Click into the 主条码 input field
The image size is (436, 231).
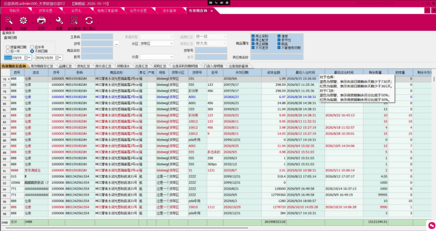97,37
